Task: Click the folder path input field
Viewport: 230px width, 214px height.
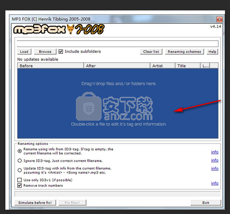Action: (x=118, y=43)
